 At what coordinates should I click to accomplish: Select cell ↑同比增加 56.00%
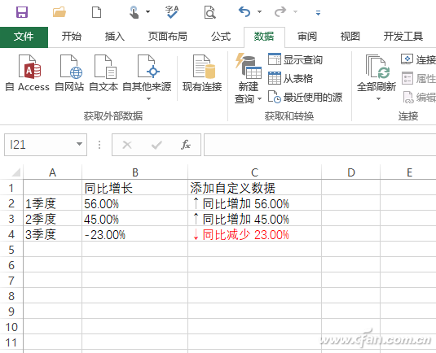pyautogui.click(x=255, y=203)
